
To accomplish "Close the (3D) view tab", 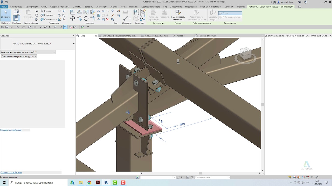I will (96, 36).
